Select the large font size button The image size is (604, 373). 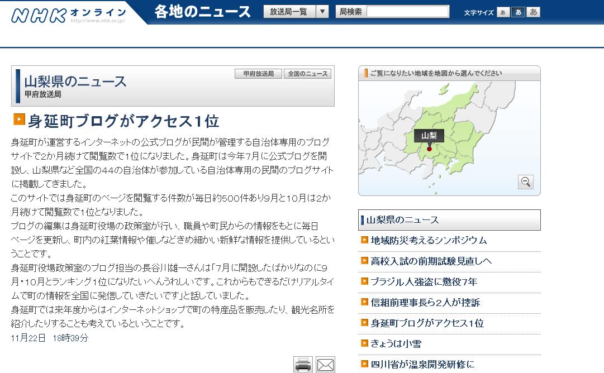point(533,12)
